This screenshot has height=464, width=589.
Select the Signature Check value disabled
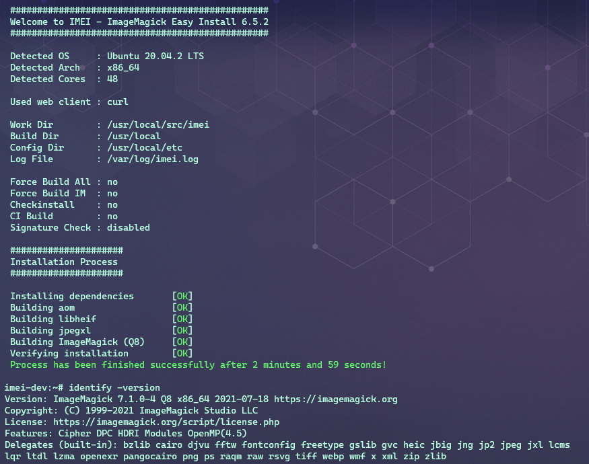(129, 227)
